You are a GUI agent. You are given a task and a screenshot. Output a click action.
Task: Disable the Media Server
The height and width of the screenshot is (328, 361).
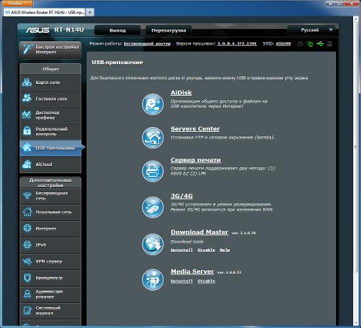click(x=206, y=281)
